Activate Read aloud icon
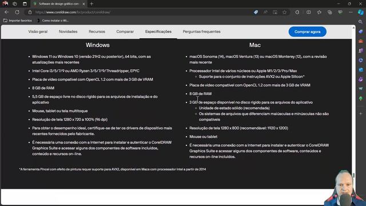366x206 pixels. (265, 12)
